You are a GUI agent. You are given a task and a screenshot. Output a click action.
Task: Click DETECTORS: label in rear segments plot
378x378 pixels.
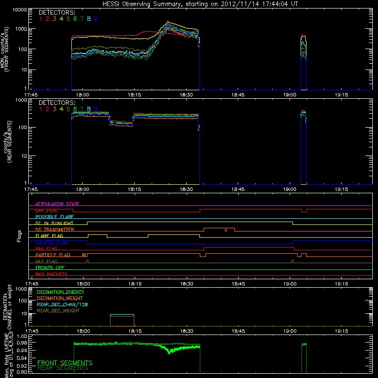coord(57,103)
